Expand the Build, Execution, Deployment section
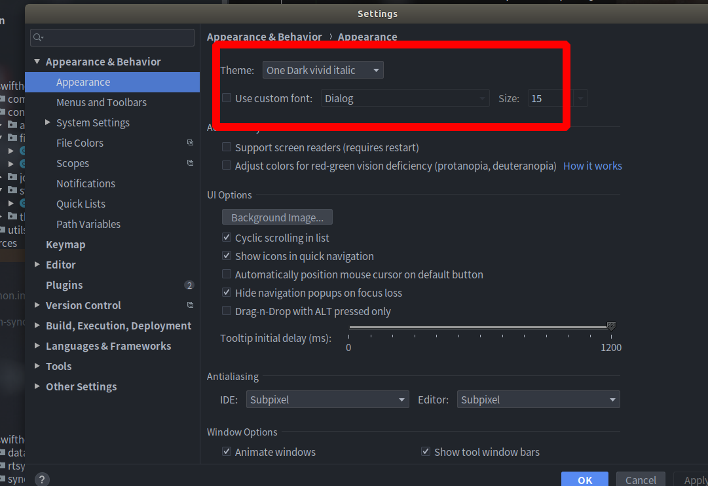708x486 pixels. (x=37, y=326)
